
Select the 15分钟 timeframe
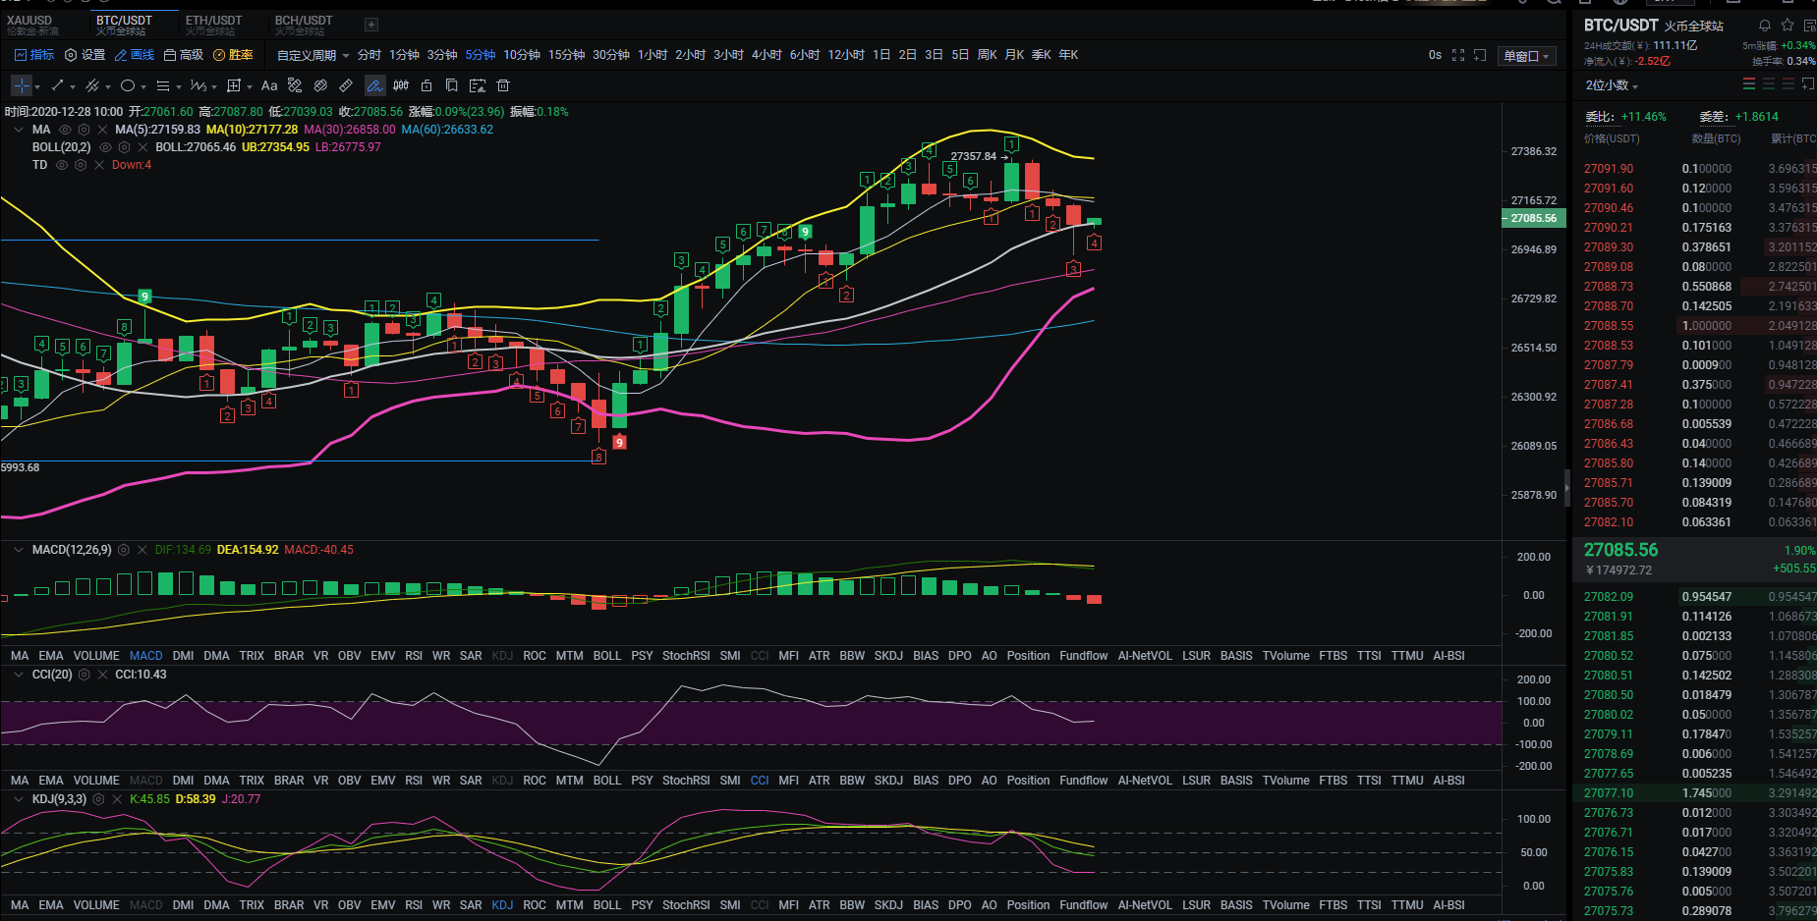pyautogui.click(x=566, y=55)
